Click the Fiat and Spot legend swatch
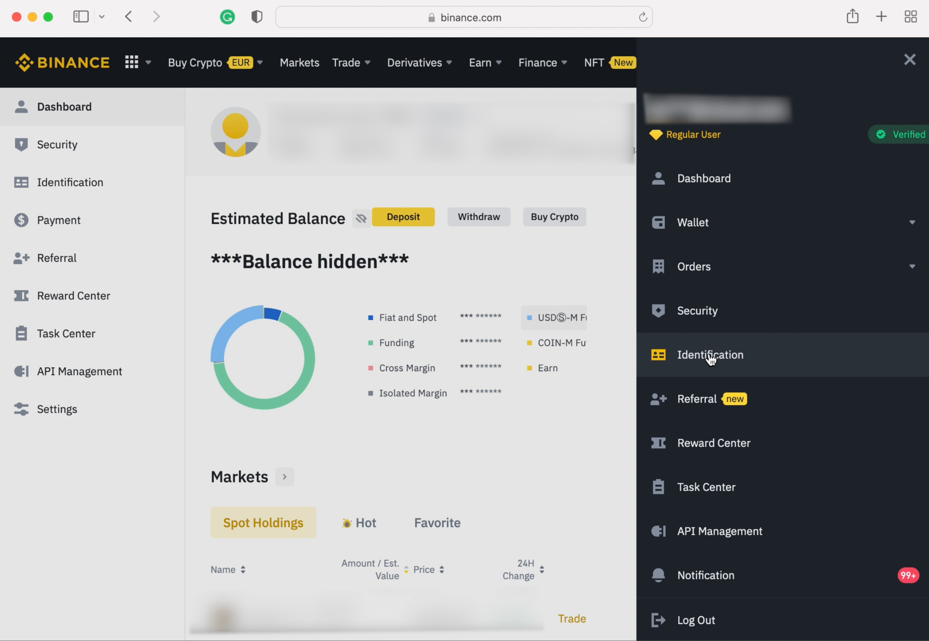Screen dimensions: 929x641 point(371,318)
